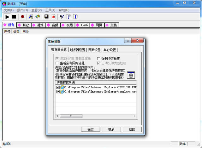Click the 应用程序列表 column header
The image size is (202, 148).
[96, 83]
